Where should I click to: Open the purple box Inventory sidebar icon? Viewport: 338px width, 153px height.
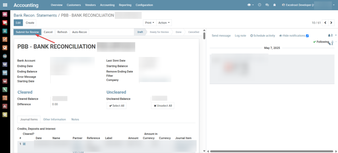coord(5,64)
